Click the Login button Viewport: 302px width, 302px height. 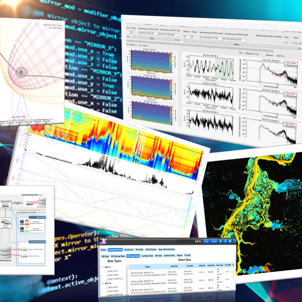206,241
